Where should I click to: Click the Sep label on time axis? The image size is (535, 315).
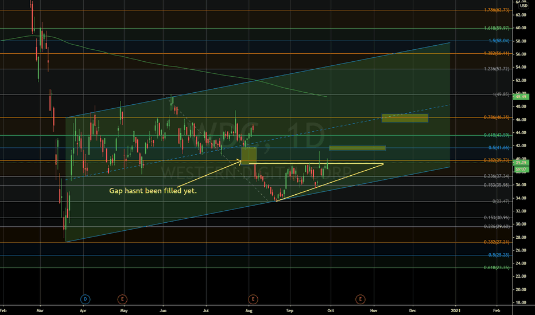(x=290, y=310)
